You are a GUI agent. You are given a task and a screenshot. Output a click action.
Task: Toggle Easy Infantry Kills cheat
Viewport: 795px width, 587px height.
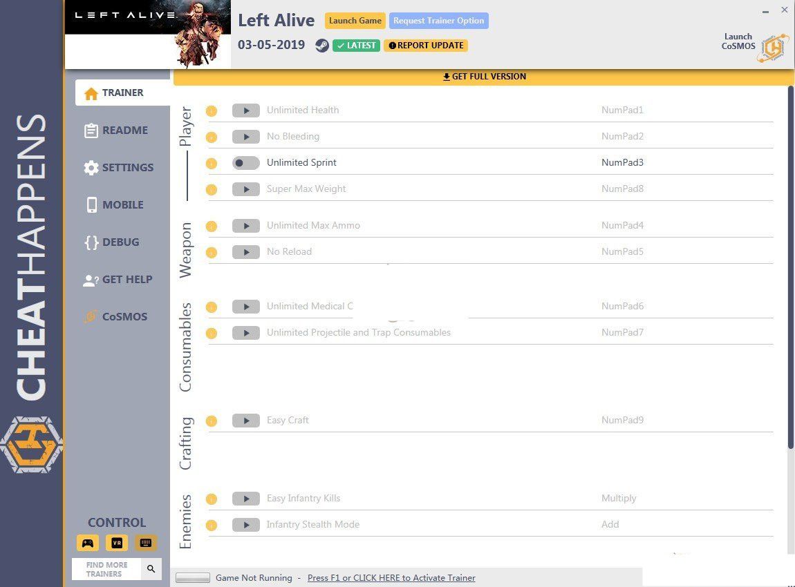point(246,499)
